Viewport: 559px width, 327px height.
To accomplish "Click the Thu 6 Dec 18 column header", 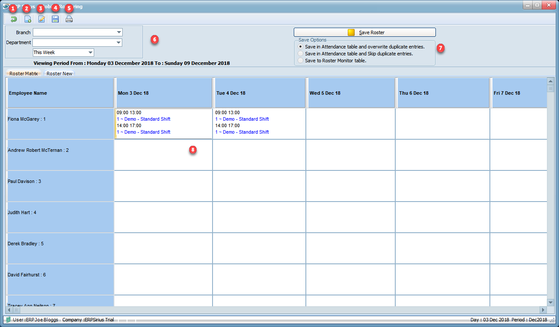I will (x=443, y=93).
